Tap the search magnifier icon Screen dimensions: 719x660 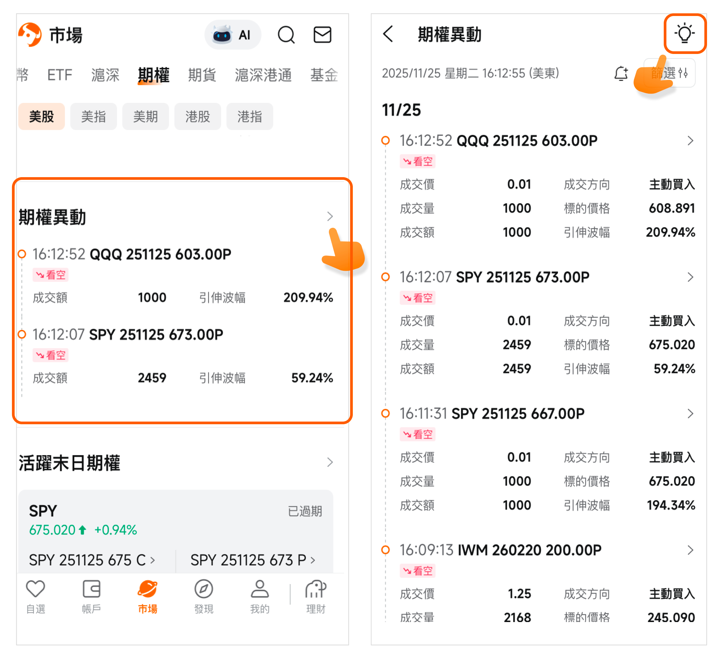[x=286, y=35]
